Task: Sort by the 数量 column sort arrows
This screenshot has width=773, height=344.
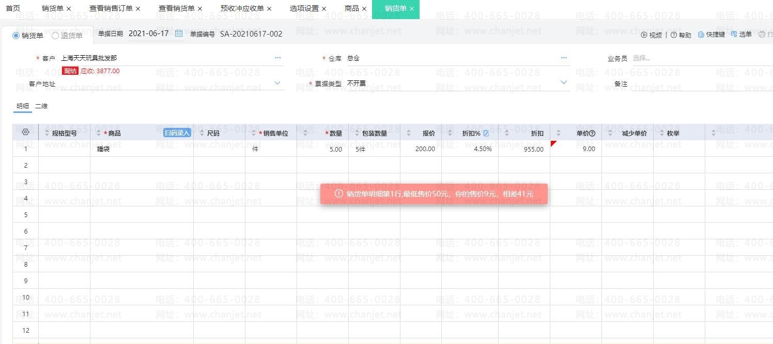Action: pos(305,133)
